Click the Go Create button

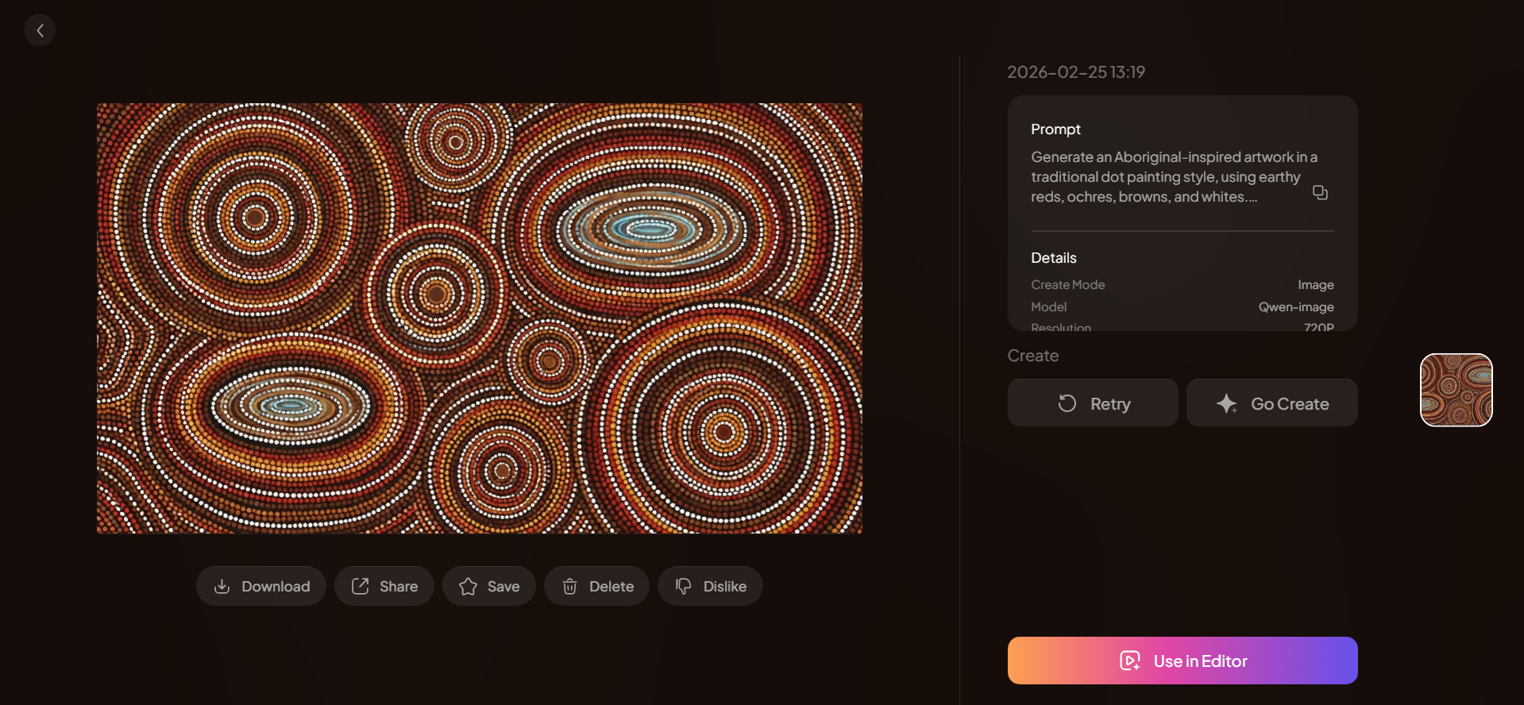(1272, 403)
